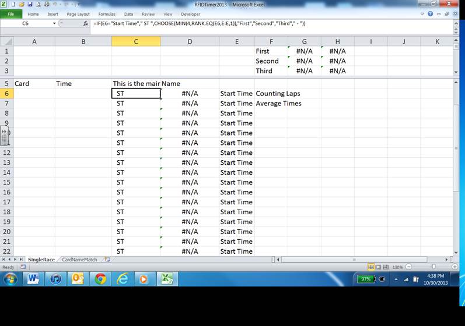This screenshot has width=465, height=326.
Task: Click the Select All corner triangle
Action: [x=8, y=41]
